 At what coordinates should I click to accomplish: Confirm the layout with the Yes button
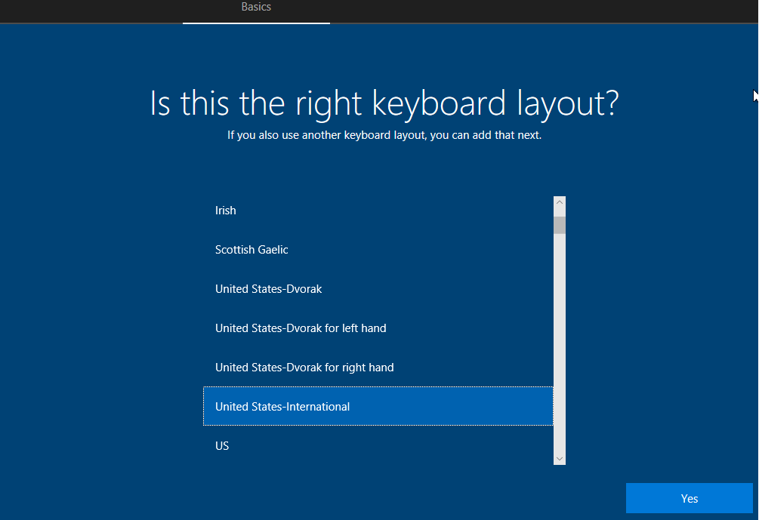[x=690, y=498]
